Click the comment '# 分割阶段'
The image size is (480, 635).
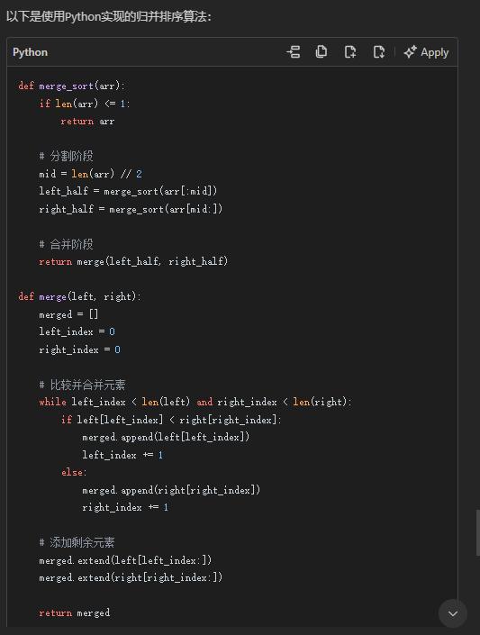click(66, 156)
